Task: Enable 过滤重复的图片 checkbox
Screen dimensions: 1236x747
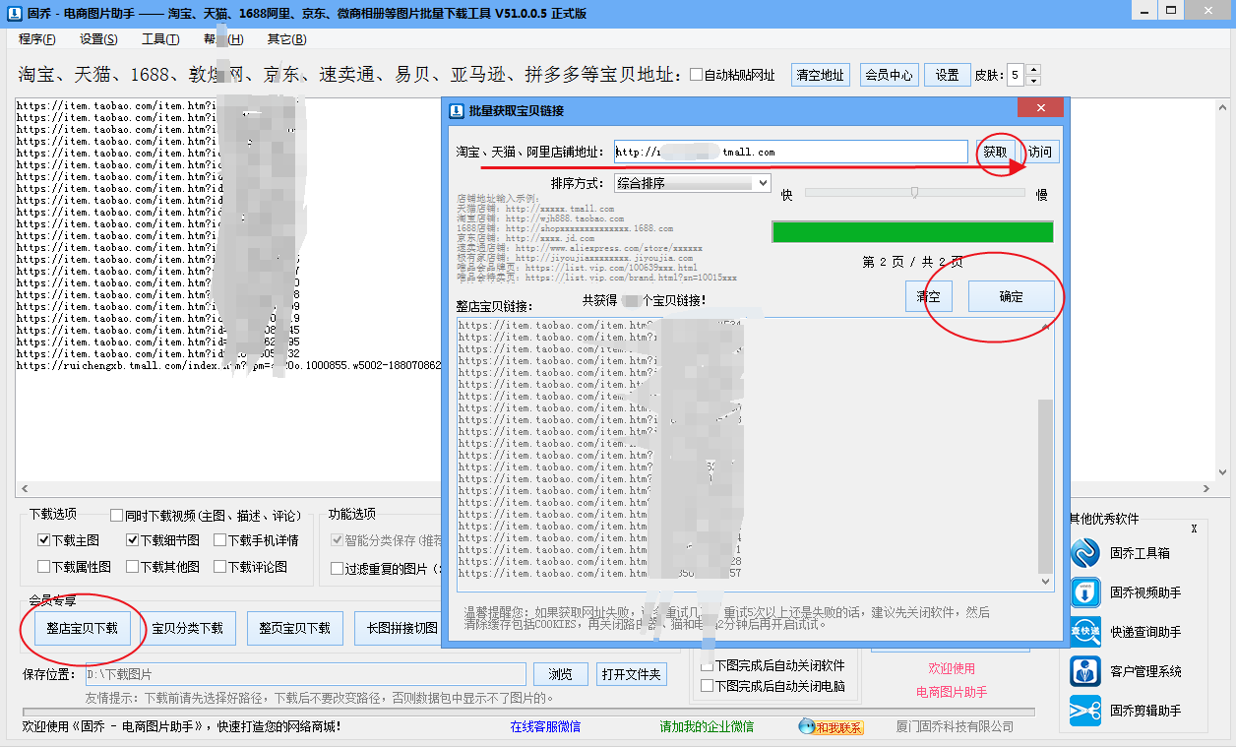Action: coord(338,568)
